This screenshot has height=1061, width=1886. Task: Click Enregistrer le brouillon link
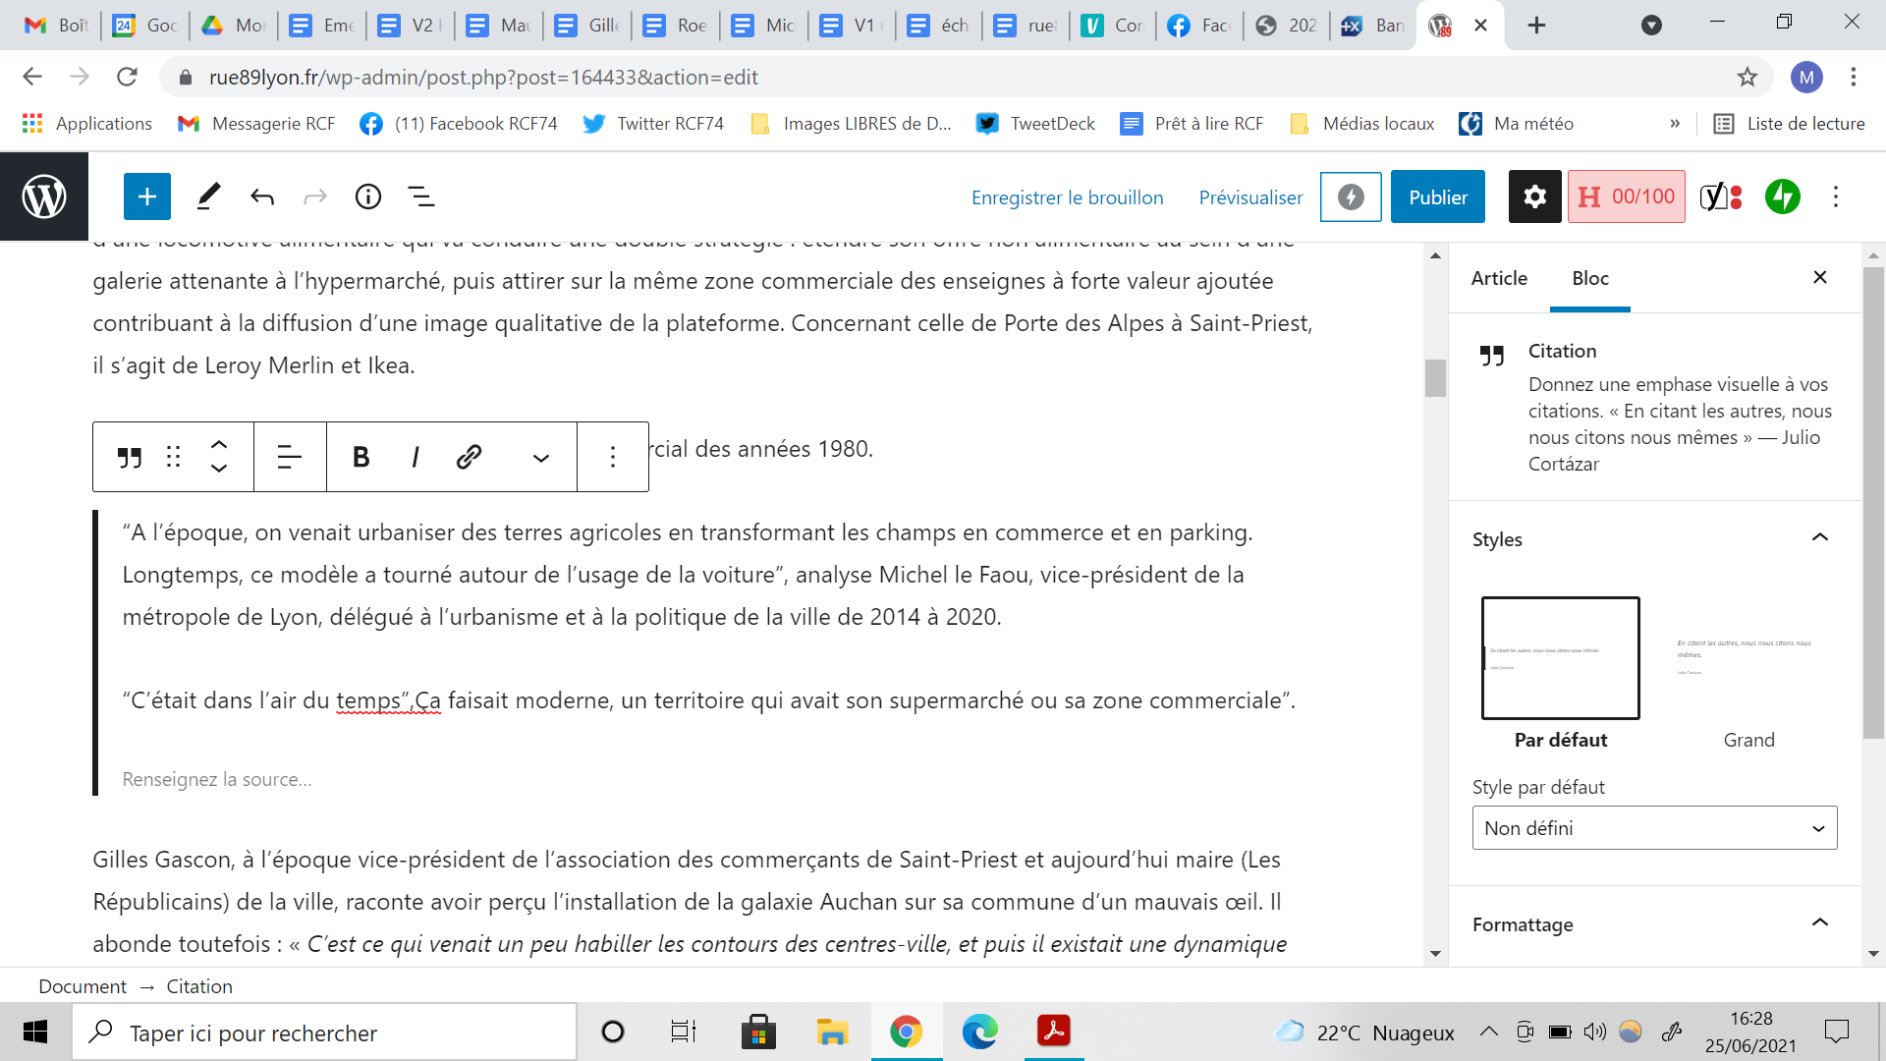(x=1067, y=197)
